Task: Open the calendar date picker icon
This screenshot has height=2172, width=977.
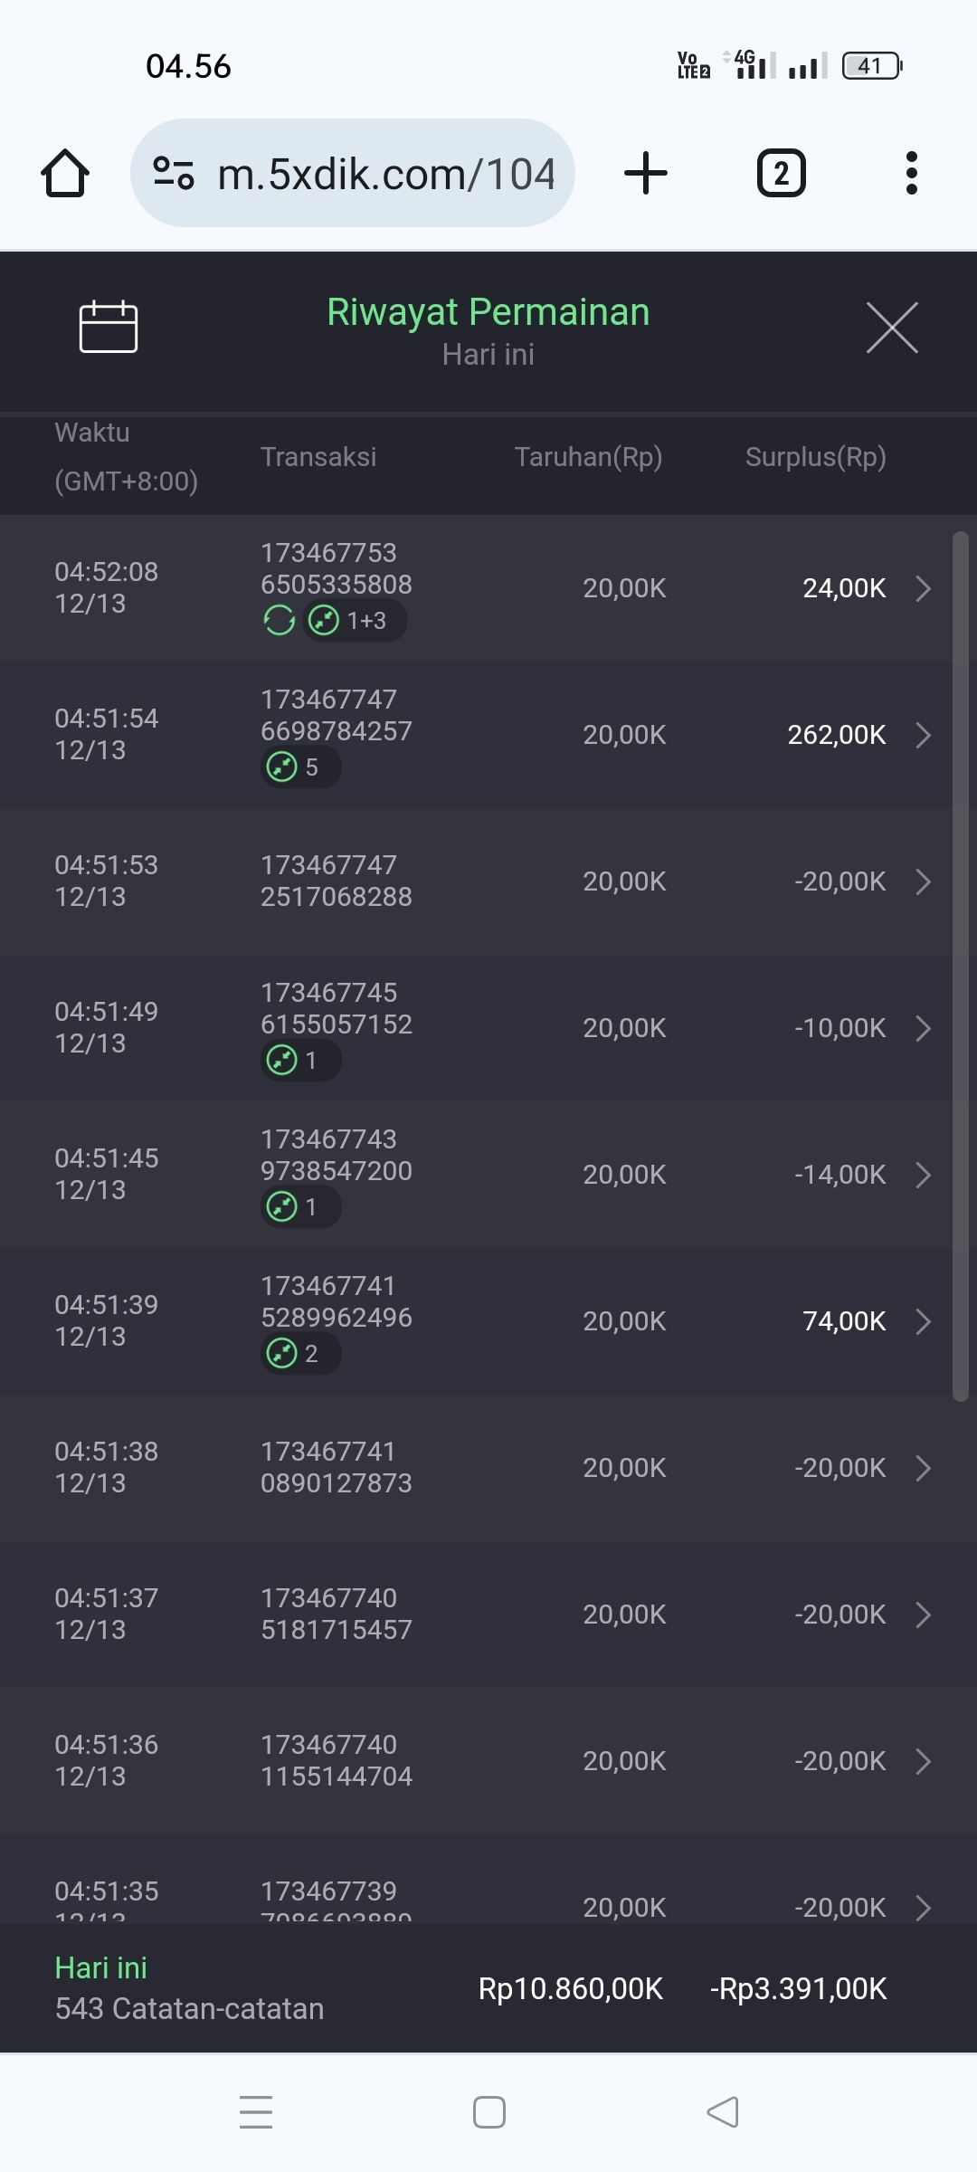Action: pyautogui.click(x=109, y=326)
